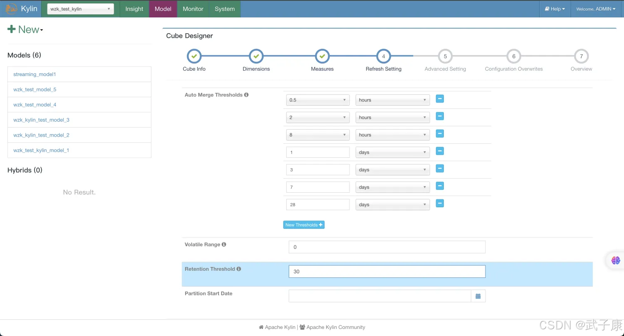Open the Welcome, ADMIN user menu
This screenshot has width=624, height=336.
click(596, 9)
